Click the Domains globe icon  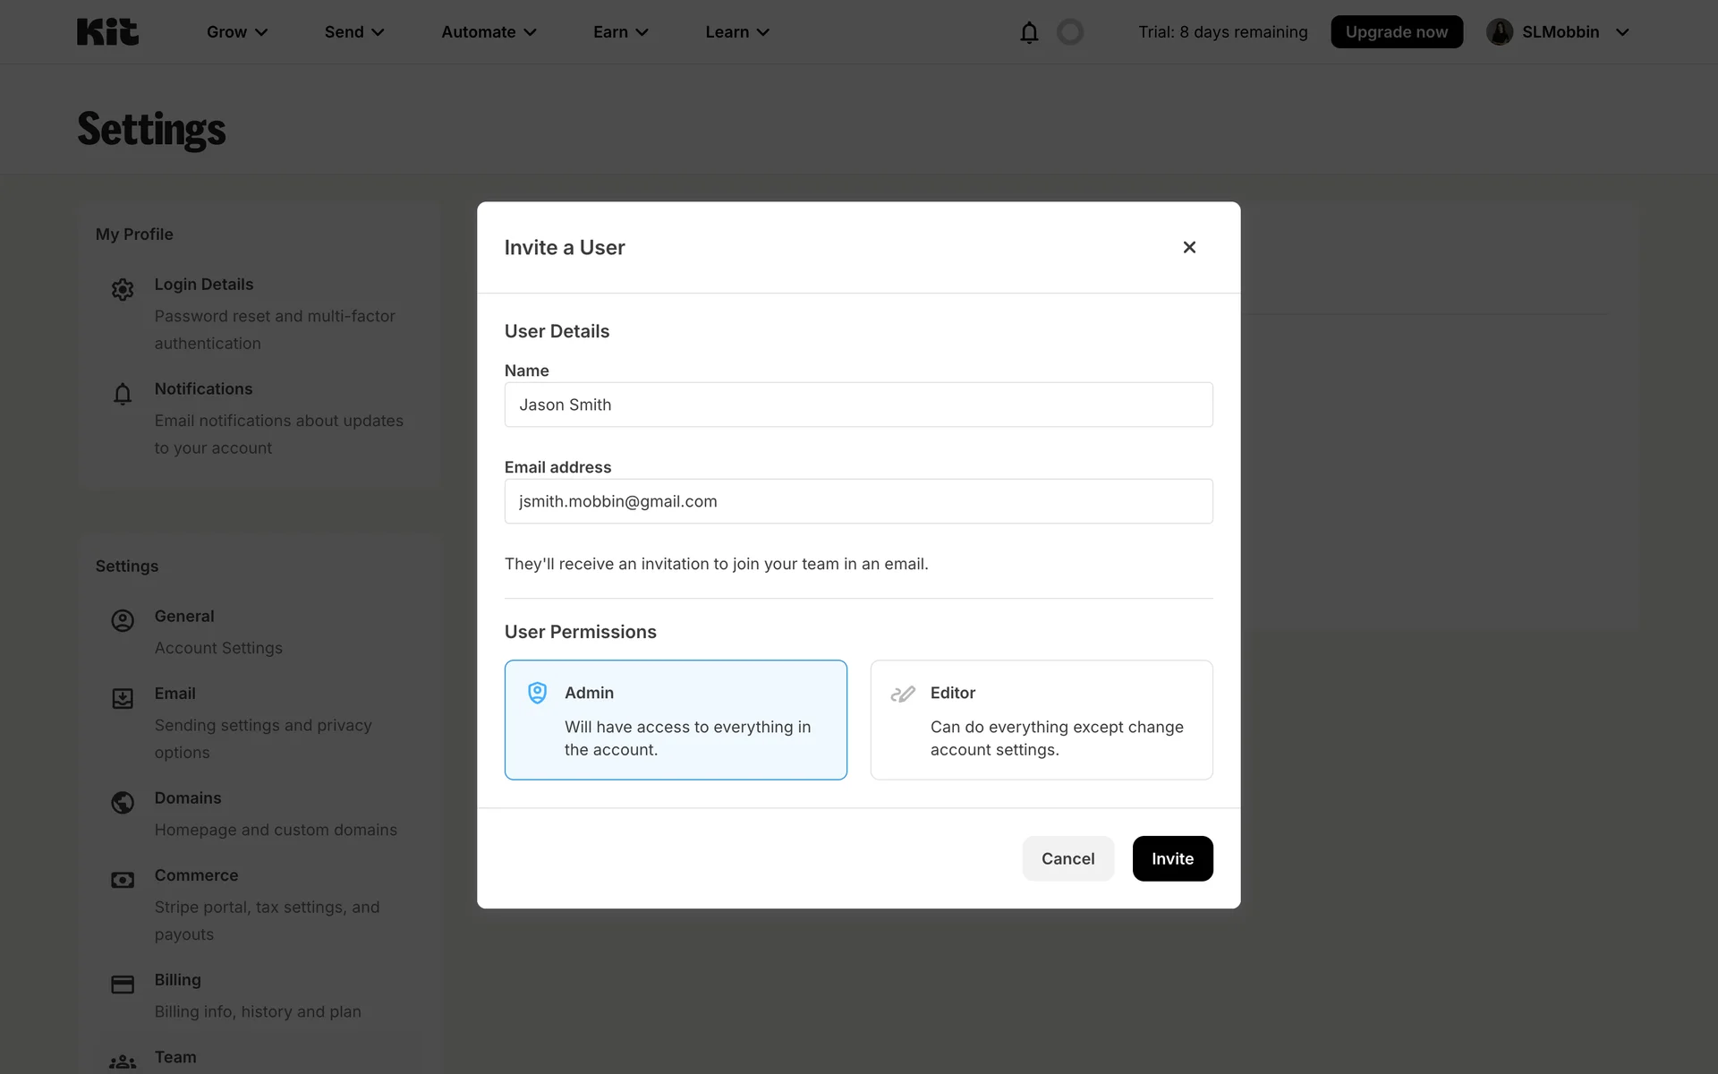pos(123,802)
